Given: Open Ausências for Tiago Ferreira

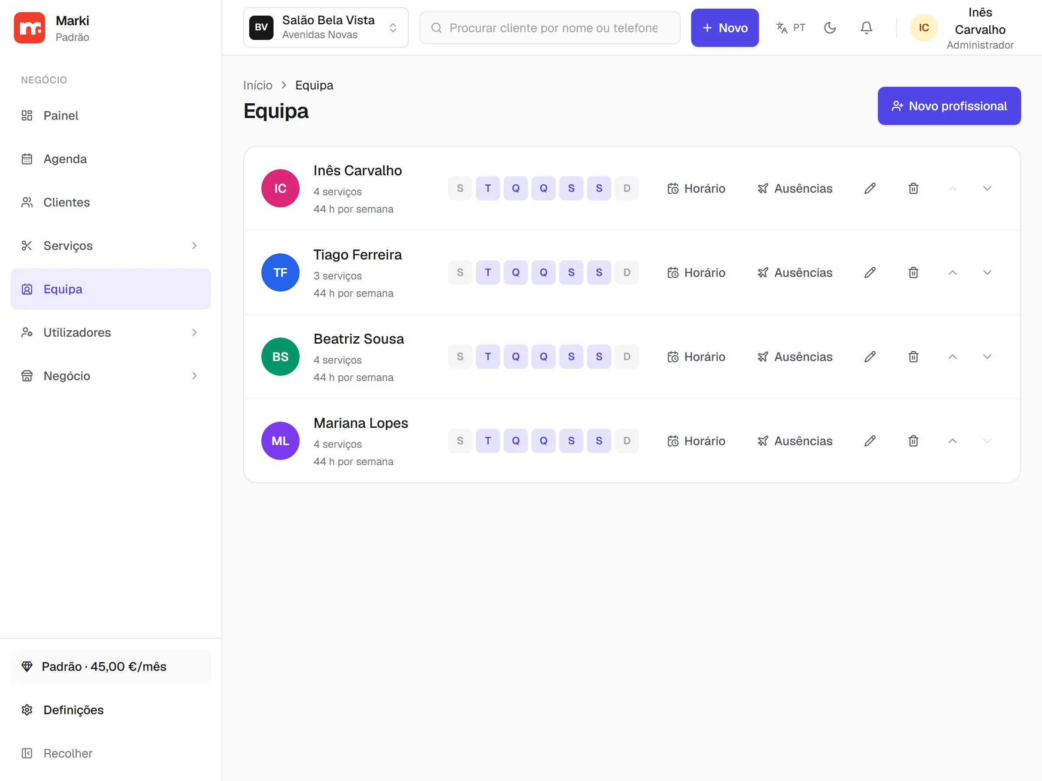Looking at the screenshot, I should click(x=794, y=272).
